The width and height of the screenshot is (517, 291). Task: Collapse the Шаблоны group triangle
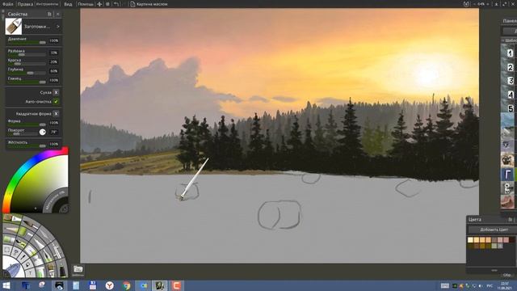click(x=502, y=40)
